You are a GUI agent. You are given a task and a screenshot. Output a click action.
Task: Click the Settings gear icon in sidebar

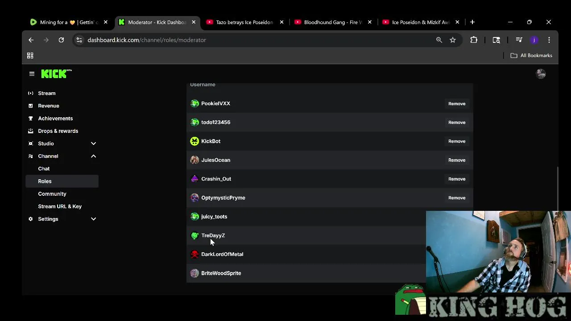[30, 219]
